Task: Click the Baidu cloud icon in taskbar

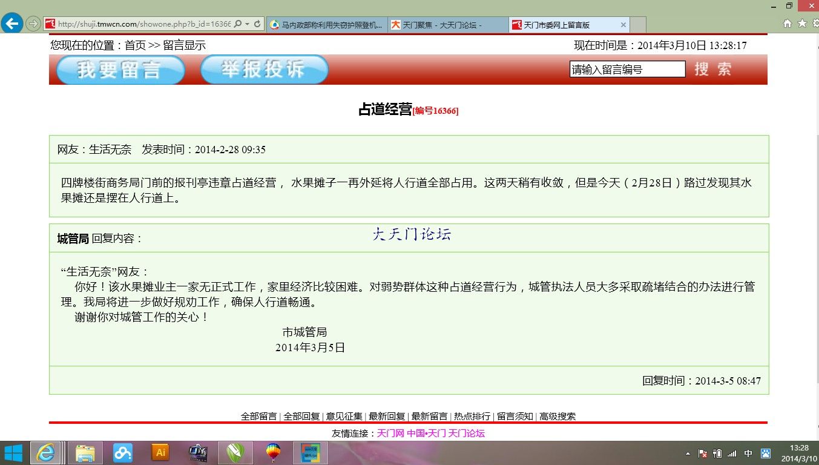Action: tap(123, 453)
